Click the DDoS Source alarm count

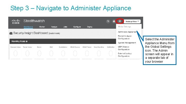coord(75,53)
